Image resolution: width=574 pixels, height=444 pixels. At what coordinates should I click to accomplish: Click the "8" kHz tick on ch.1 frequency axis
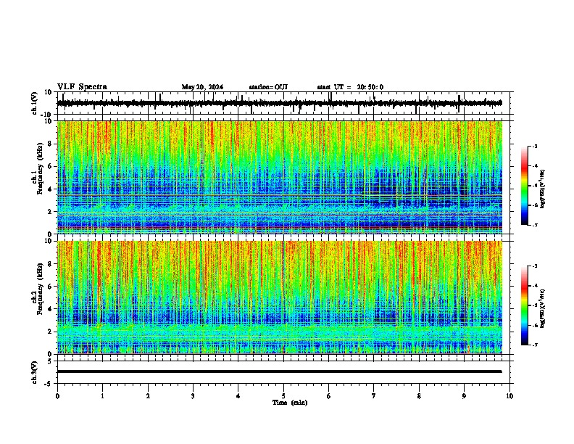(50, 144)
